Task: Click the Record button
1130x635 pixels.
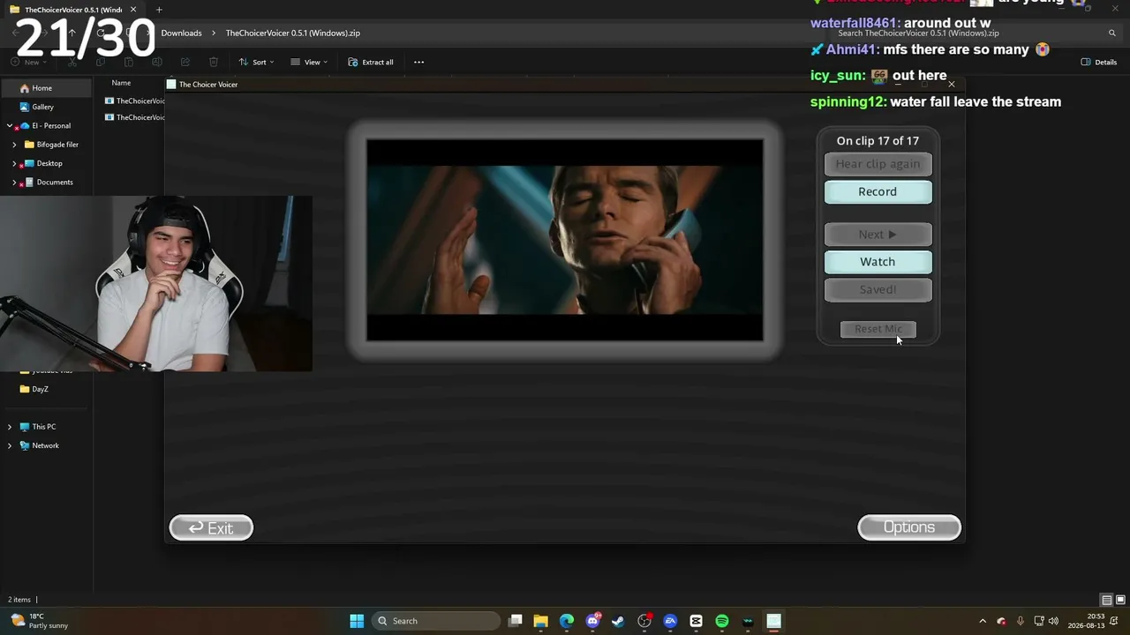Action: click(x=878, y=191)
